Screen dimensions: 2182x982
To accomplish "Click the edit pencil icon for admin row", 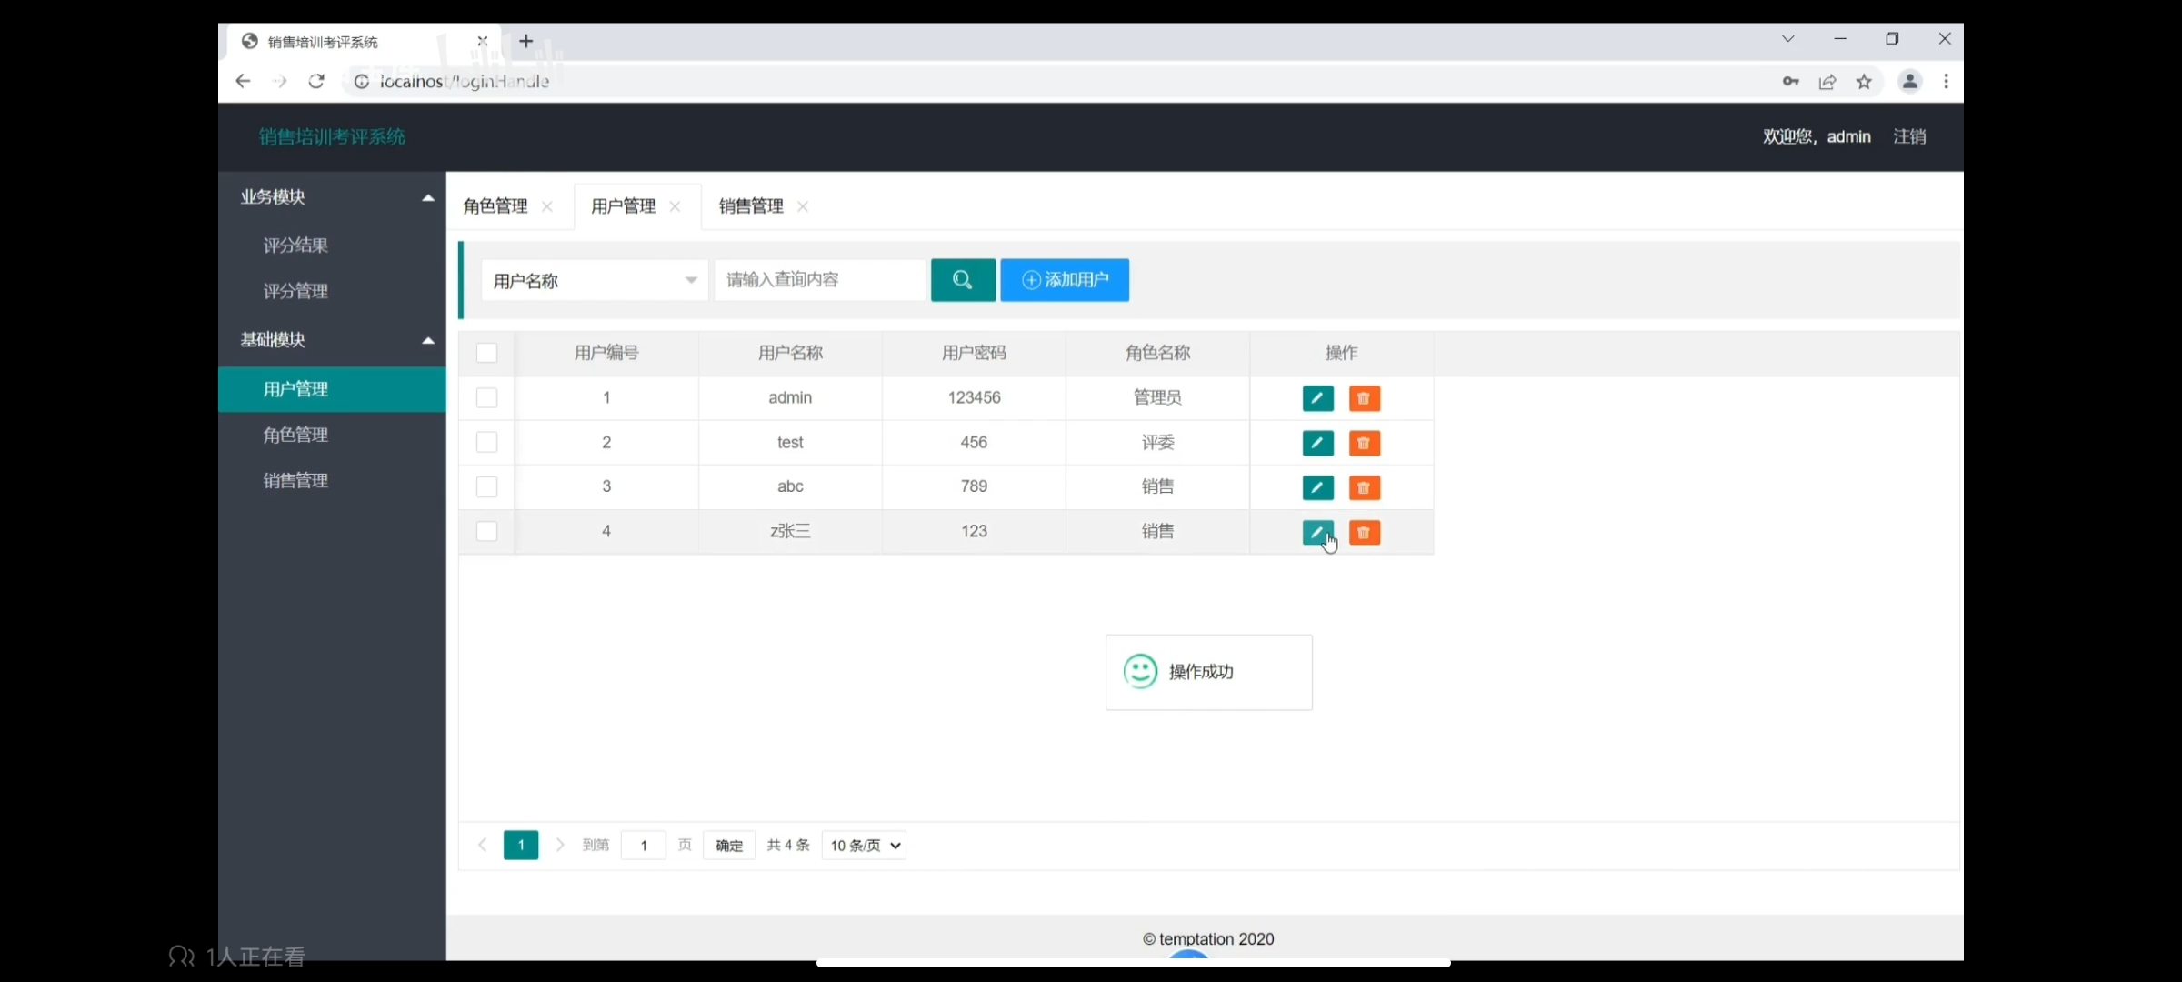I will 1317,398.
